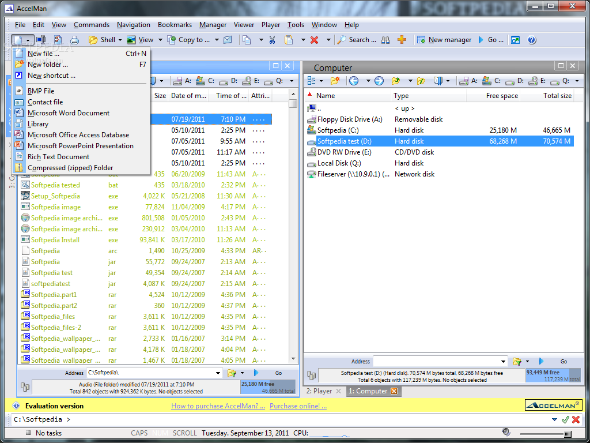Click the empty Computer panel Address field
This screenshot has height=443, width=590.
pos(437,361)
